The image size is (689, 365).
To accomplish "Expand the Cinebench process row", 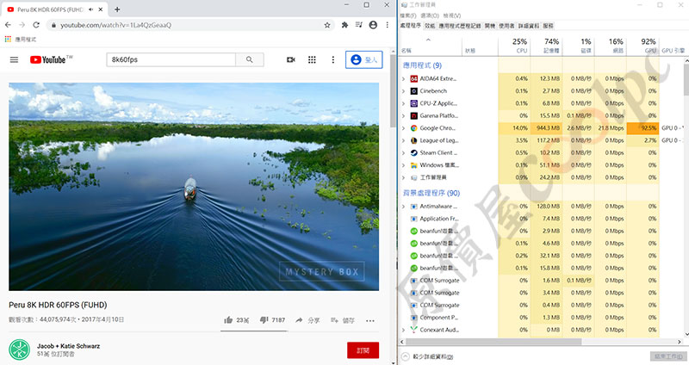I will click(x=403, y=91).
